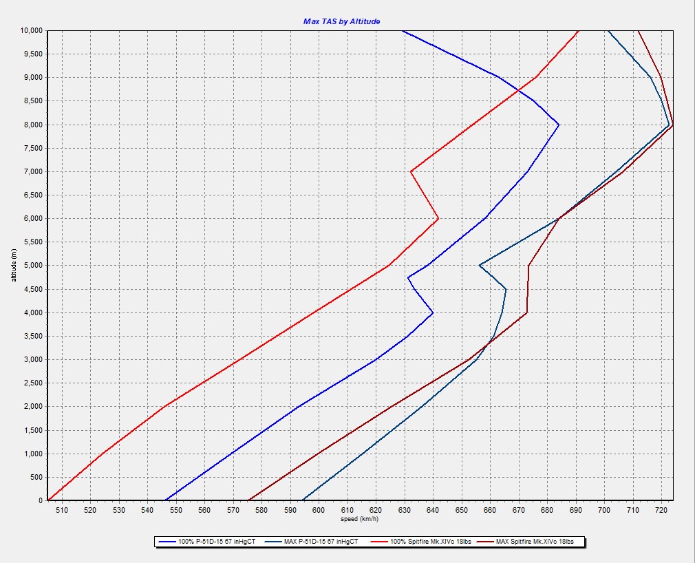Click the 'Max TAS by Altitude' chart title
The image size is (695, 563).
[341, 21]
